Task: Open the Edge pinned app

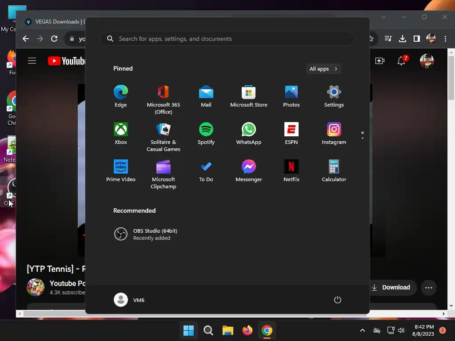Action: point(121,96)
